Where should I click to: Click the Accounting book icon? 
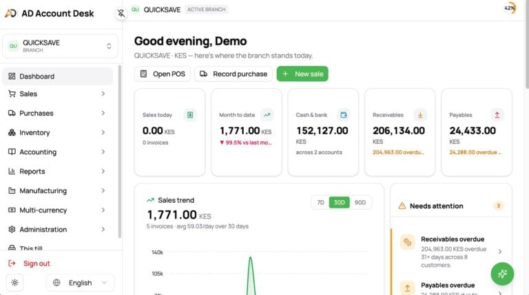pyautogui.click(x=12, y=151)
